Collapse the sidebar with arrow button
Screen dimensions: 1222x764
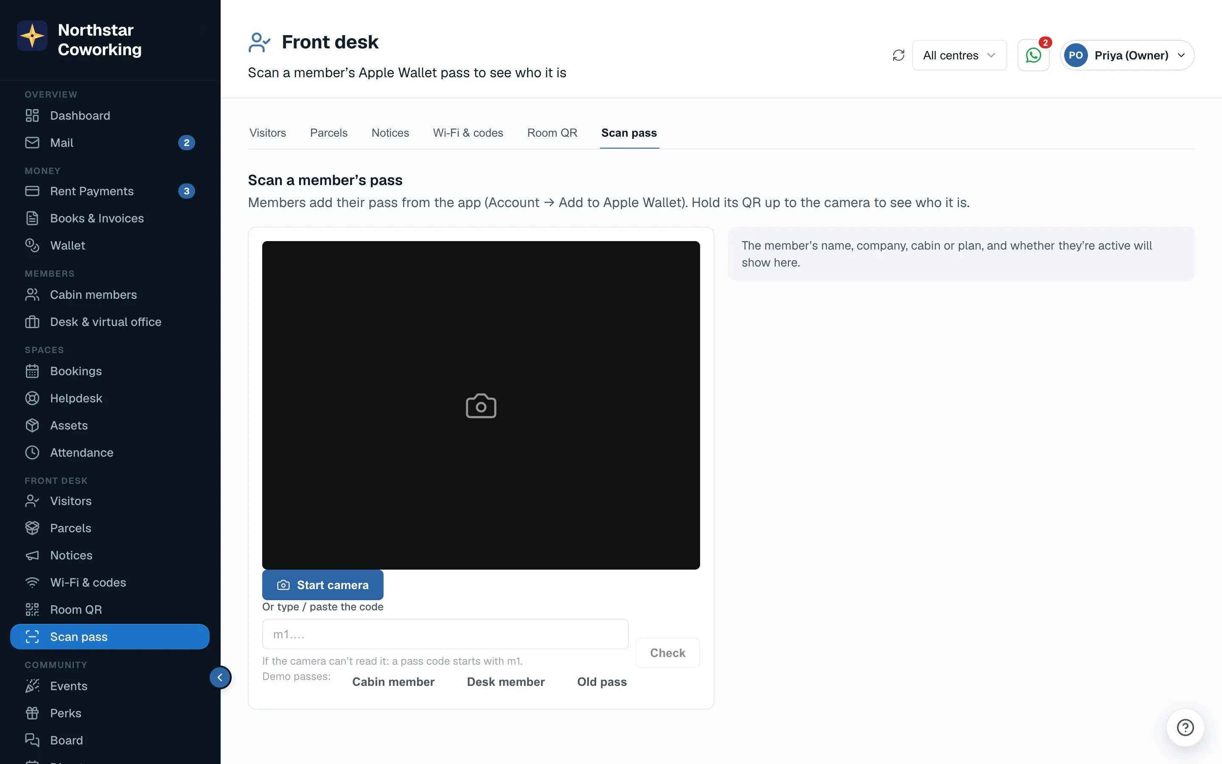pyautogui.click(x=220, y=677)
